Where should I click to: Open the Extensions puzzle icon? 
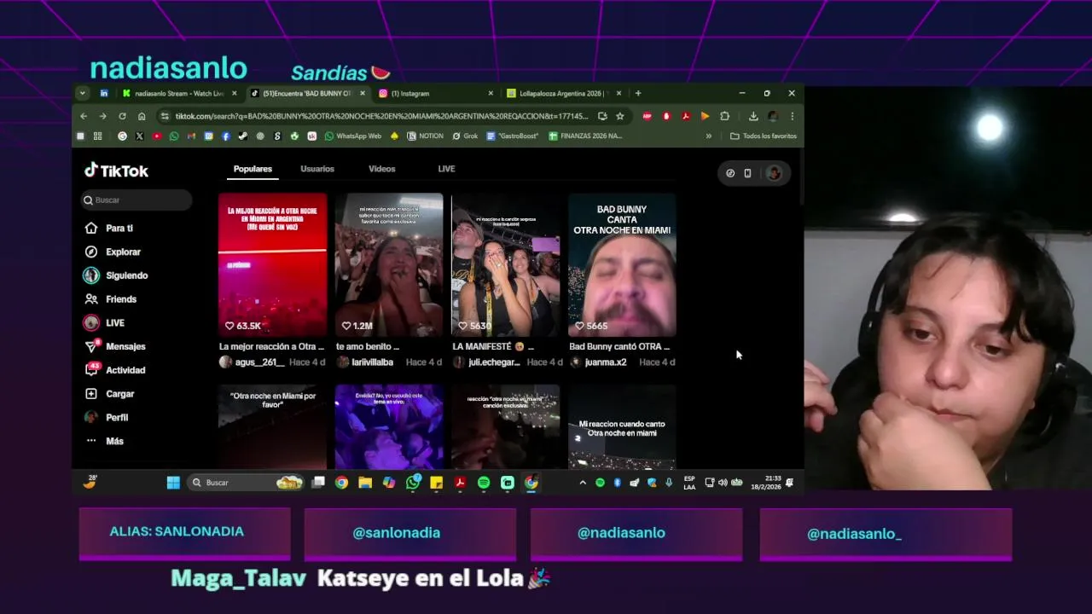(724, 116)
